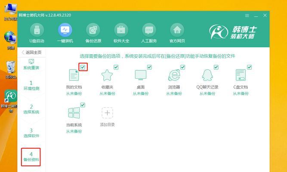The height and width of the screenshot is (172, 287).
Task: Uncheck the 桌面 backup checkbox
Action: [x=149, y=67]
